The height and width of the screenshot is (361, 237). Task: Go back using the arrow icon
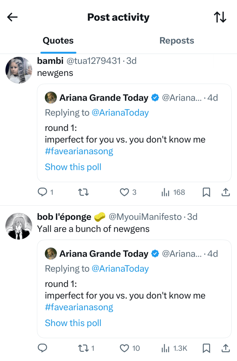point(12,17)
